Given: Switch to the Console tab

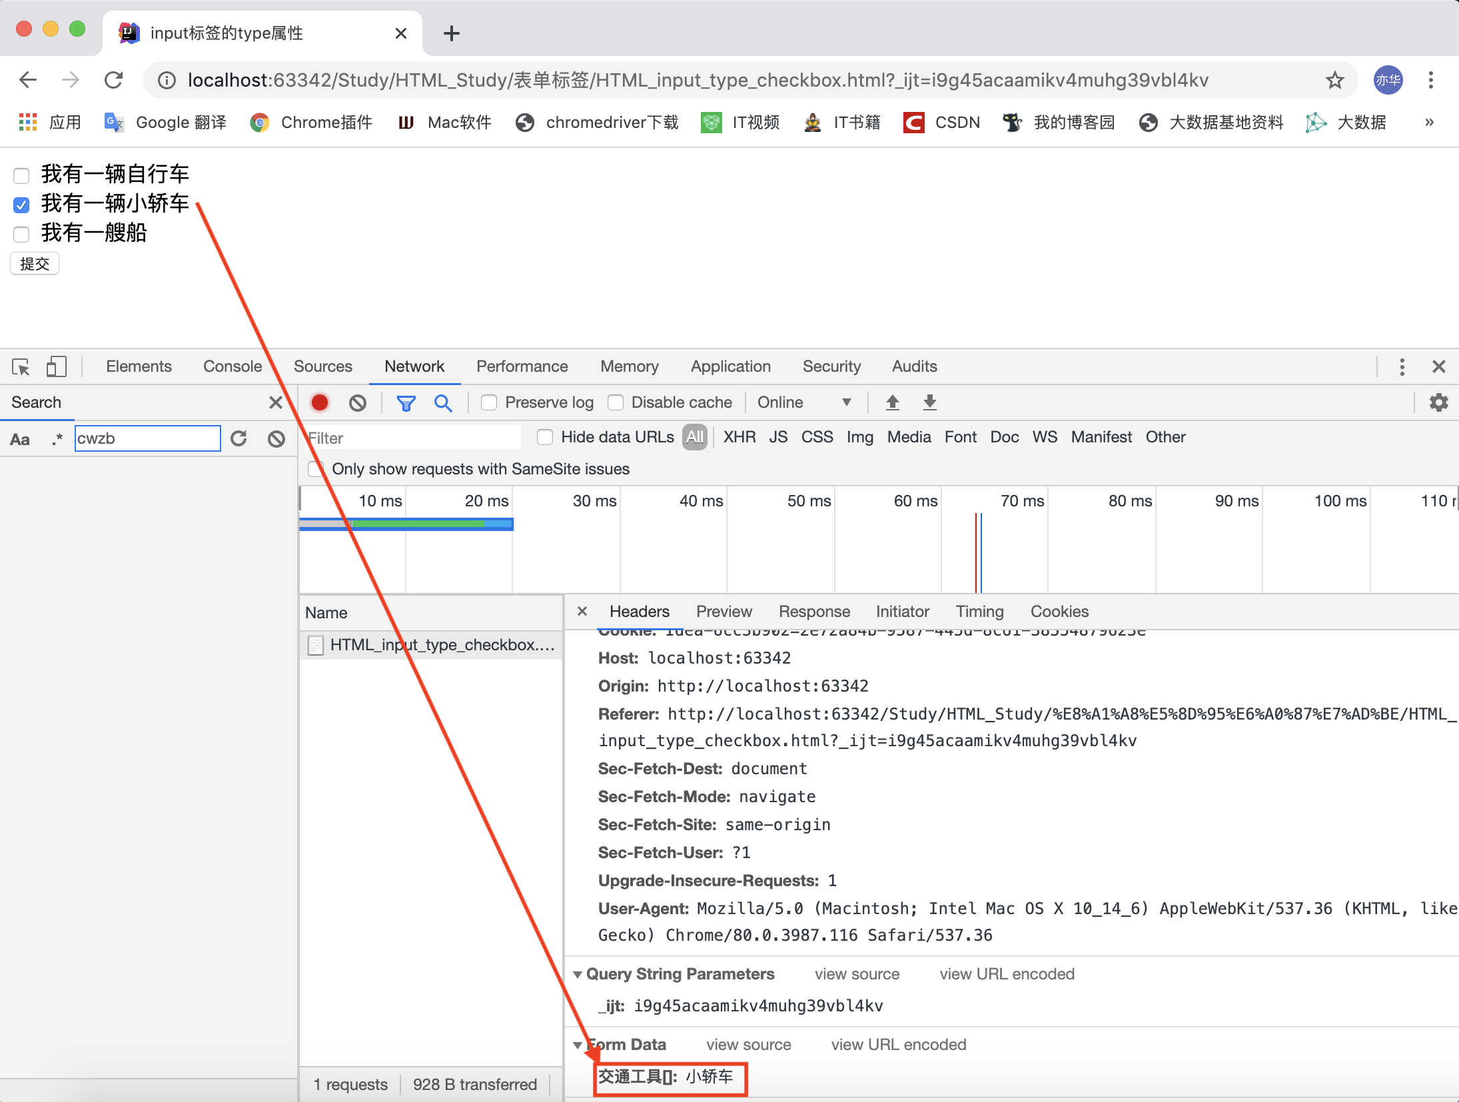Looking at the screenshot, I should point(233,366).
